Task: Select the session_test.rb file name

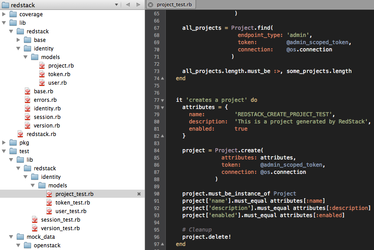Action: [60, 220]
